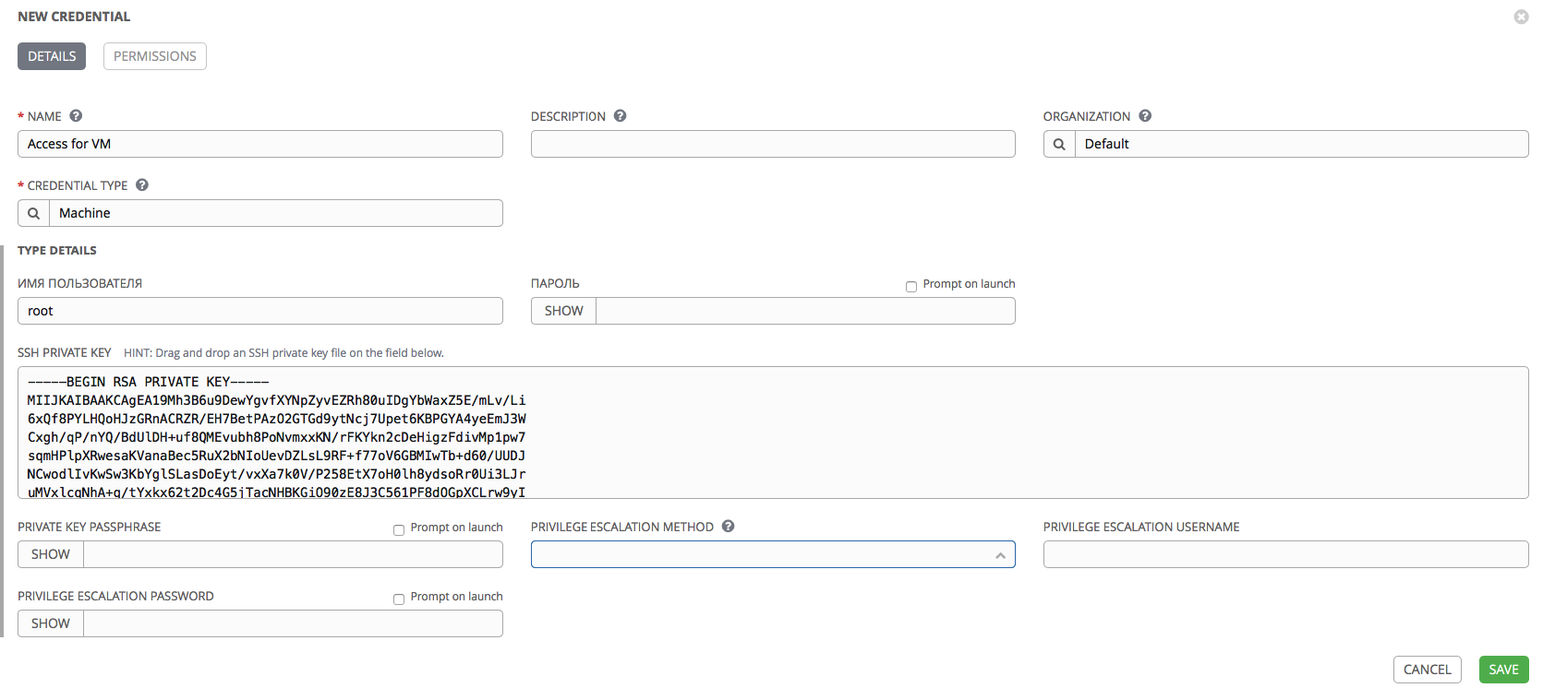Save the new credential
The height and width of the screenshot is (700, 1543).
coord(1503,670)
